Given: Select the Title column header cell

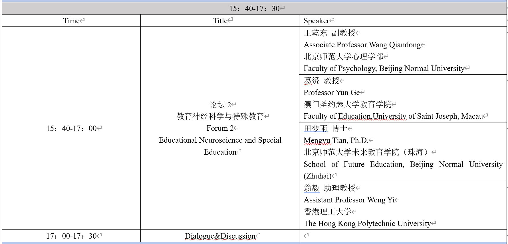Looking at the screenshot, I should point(220,21).
